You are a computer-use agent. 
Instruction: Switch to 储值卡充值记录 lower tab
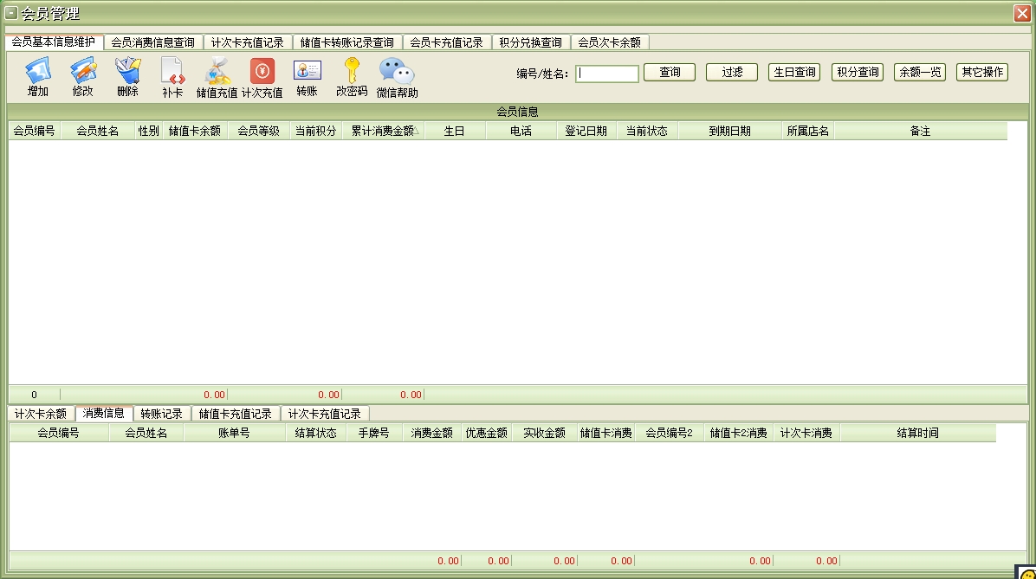click(235, 414)
